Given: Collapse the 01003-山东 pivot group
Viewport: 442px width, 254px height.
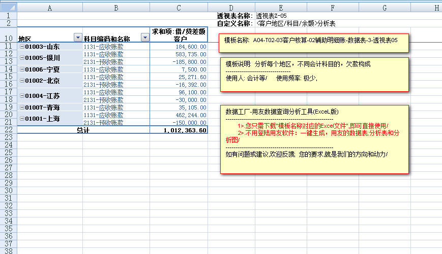Looking at the screenshot, I should pyautogui.click(x=22, y=47).
